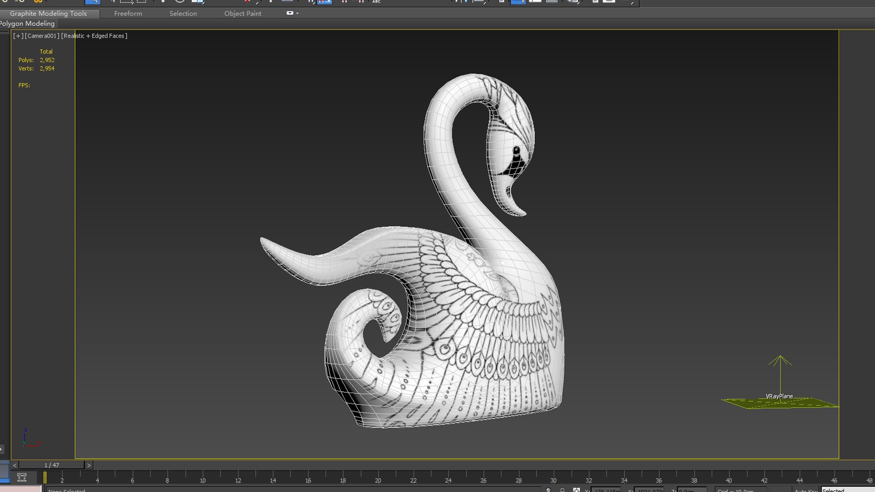Jump to frame 30 on the timeline
The height and width of the screenshot is (492, 875).
point(553,480)
